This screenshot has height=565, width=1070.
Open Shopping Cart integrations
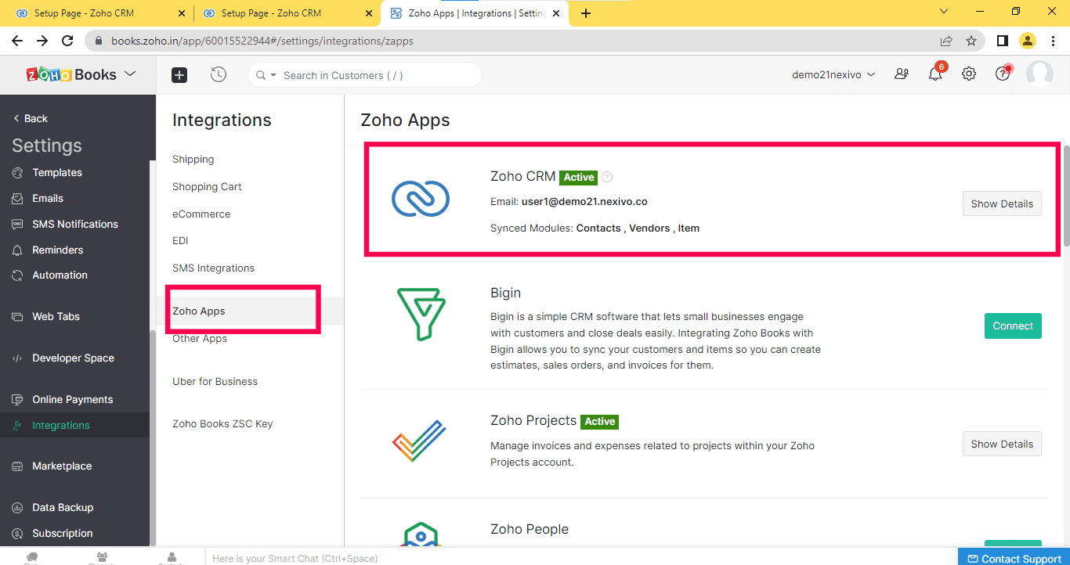pyautogui.click(x=207, y=186)
